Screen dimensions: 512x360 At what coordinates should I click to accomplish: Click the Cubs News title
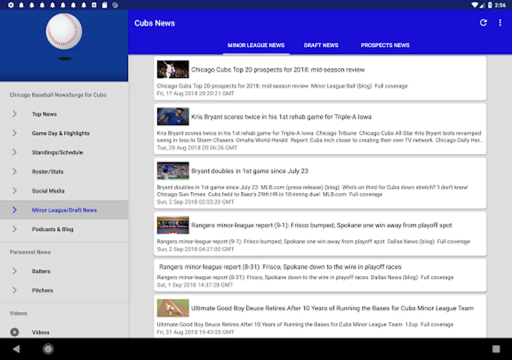[x=155, y=23]
